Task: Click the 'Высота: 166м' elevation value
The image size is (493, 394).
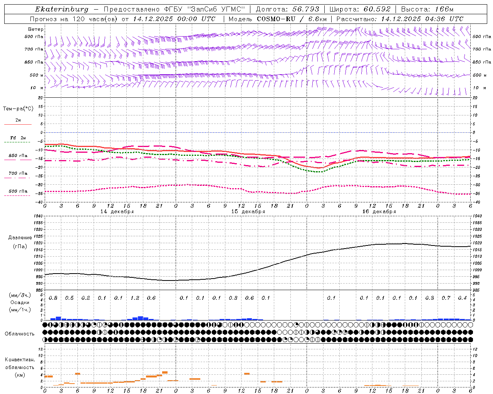Action: [427, 9]
